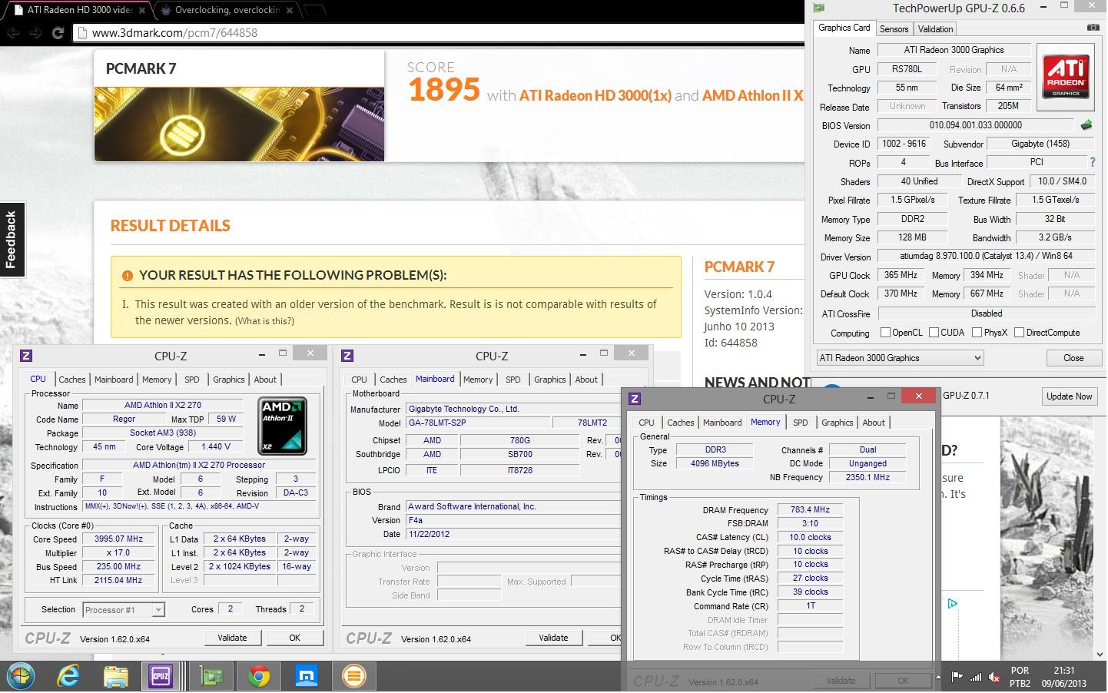The image size is (1108, 693).
Task: Click the browser address bar URL
Action: 174,33
